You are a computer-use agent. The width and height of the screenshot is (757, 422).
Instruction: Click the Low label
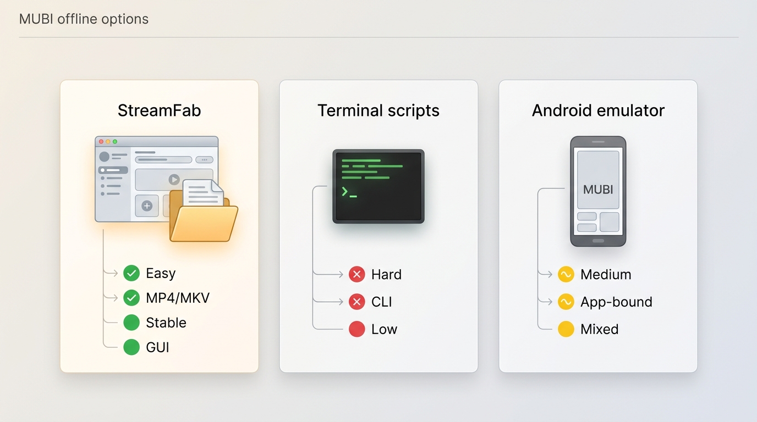coord(384,329)
